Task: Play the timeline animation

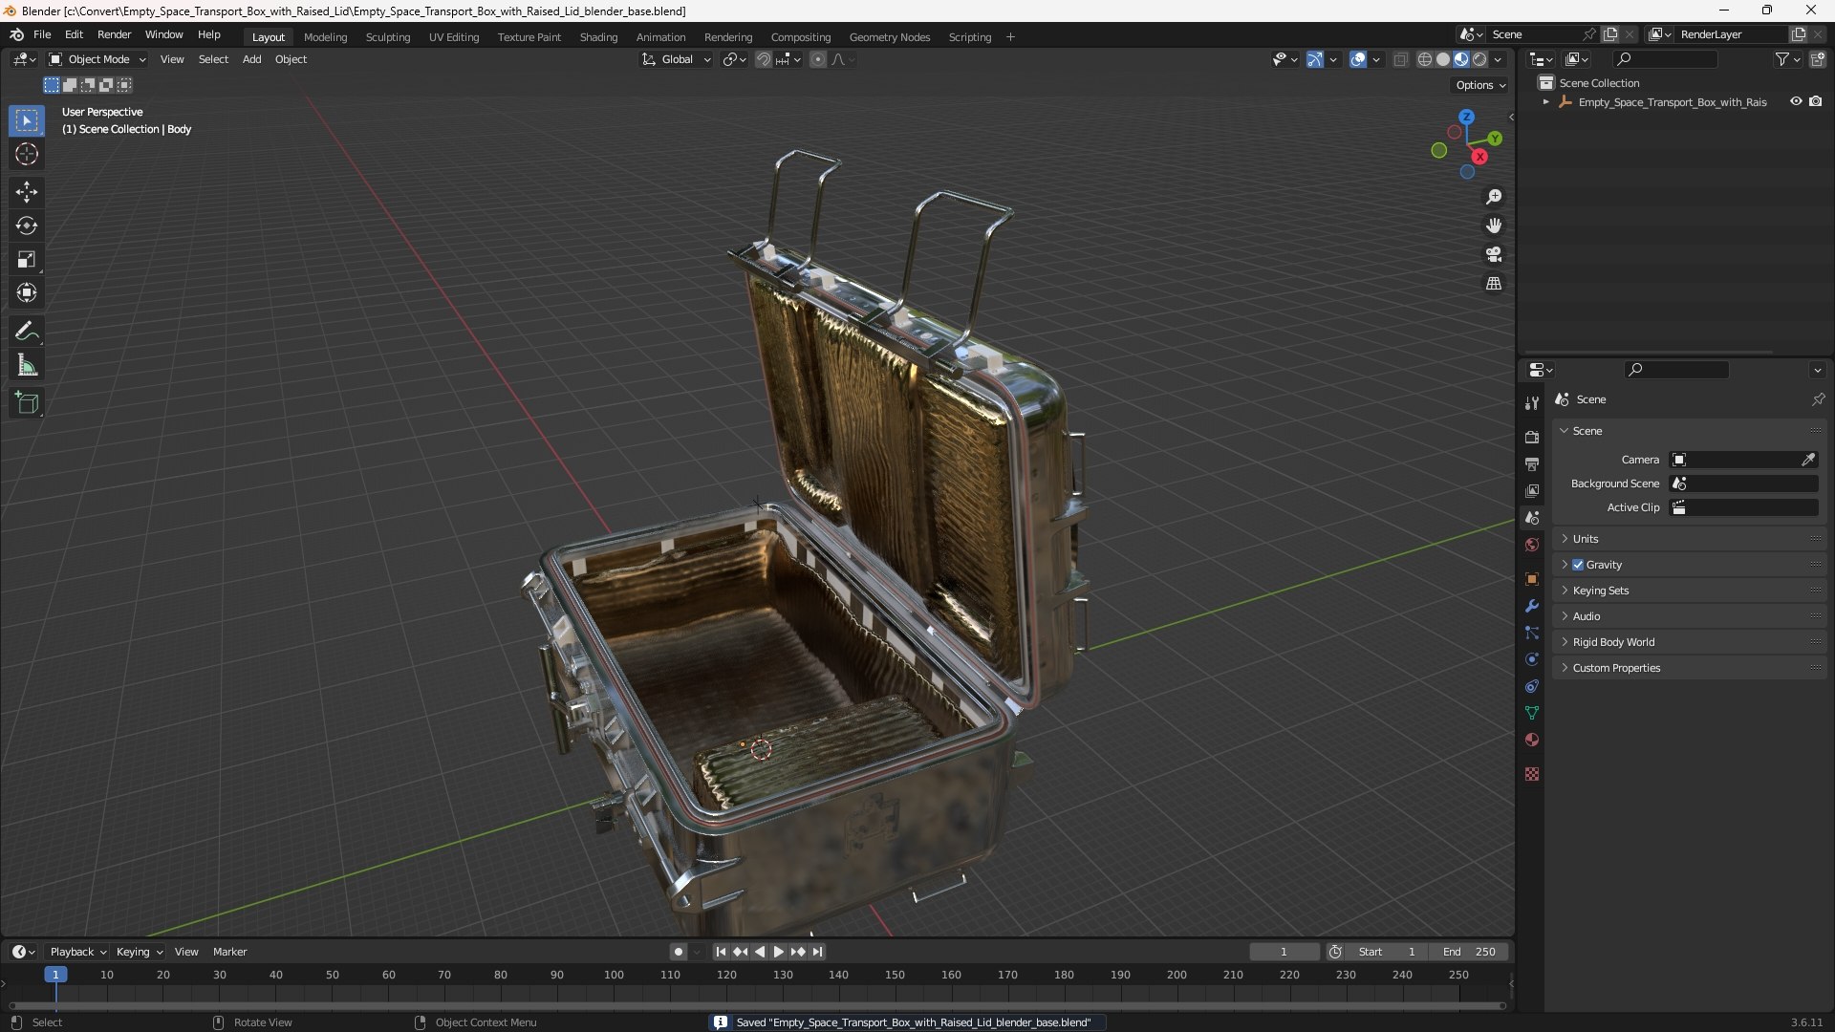Action: pos(778,952)
